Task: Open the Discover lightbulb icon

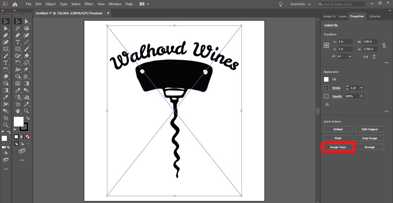Action: (x=281, y=4)
